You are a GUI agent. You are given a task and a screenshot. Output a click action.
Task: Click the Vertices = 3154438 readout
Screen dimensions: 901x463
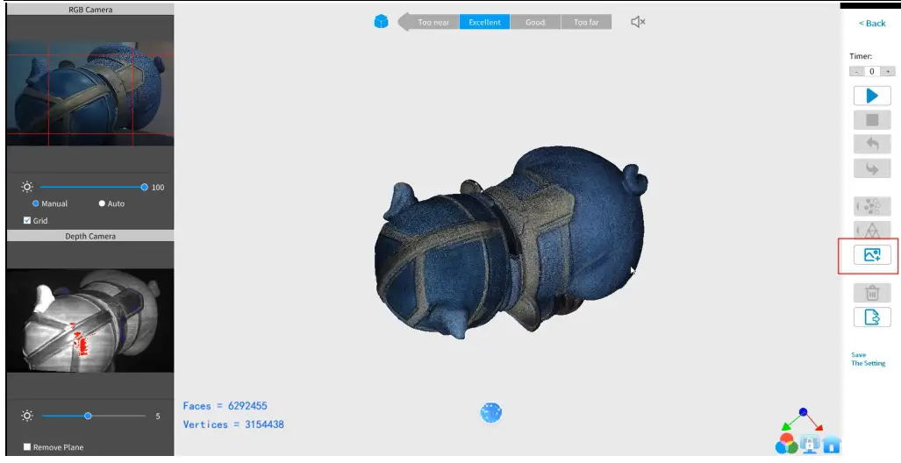pyautogui.click(x=233, y=424)
